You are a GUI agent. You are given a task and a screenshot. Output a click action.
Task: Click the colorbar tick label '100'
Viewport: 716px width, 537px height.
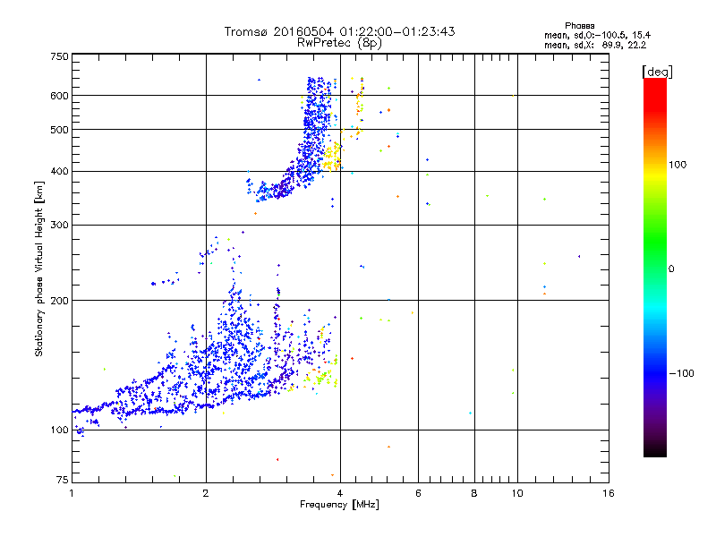coord(678,165)
